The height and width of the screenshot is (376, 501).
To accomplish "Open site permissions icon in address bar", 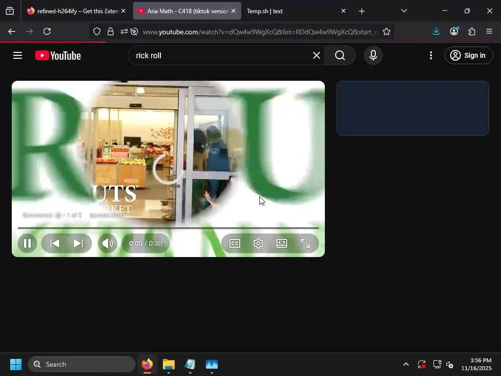I will [x=124, y=31].
